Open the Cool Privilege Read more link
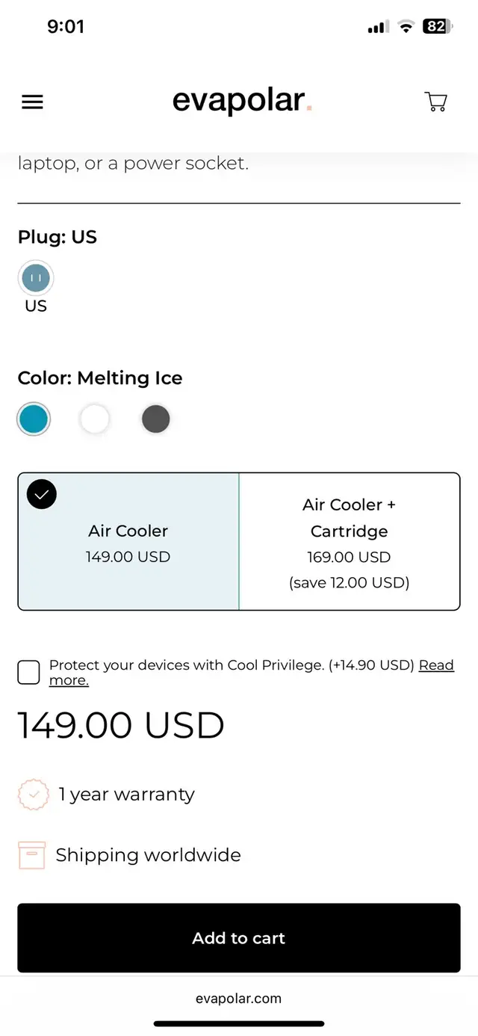 [436, 665]
